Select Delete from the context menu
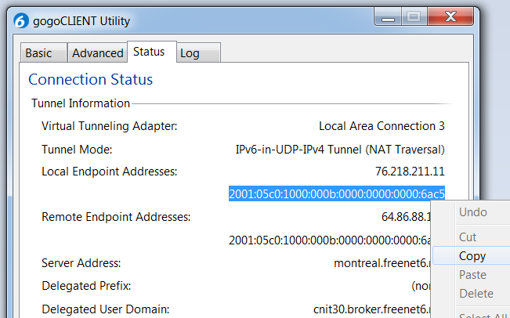Screen dimensions: 510x318 point(476,294)
